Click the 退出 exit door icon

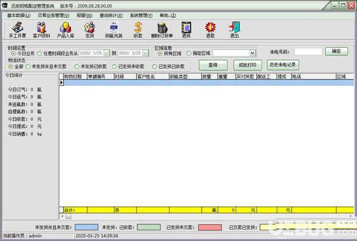coord(234,30)
